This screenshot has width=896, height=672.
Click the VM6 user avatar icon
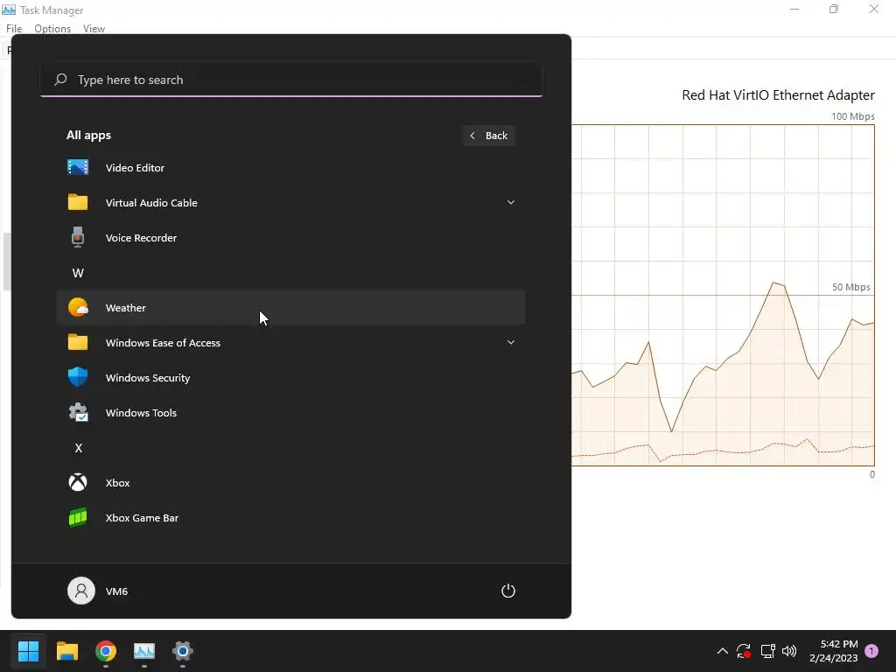81,591
